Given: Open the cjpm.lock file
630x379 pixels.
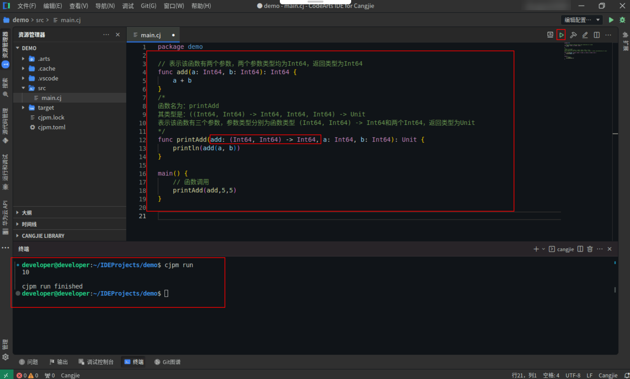Looking at the screenshot, I should pyautogui.click(x=70, y=118).
